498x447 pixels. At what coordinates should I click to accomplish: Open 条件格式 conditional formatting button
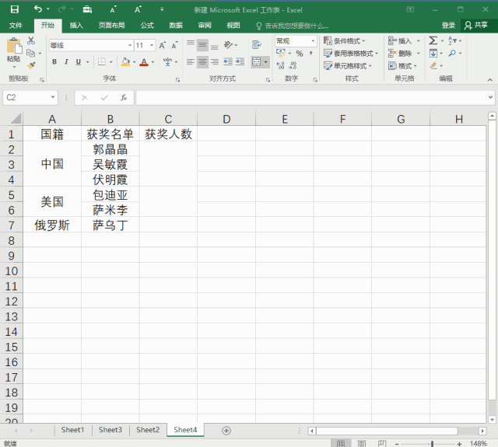tap(348, 40)
